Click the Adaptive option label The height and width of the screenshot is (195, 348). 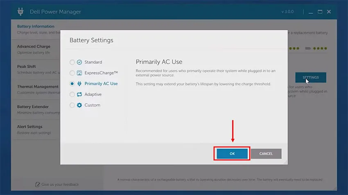(93, 94)
